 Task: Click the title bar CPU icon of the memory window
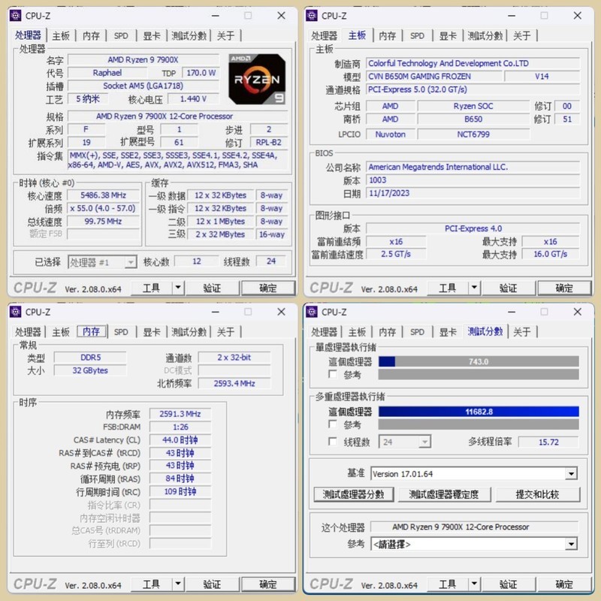point(16,312)
